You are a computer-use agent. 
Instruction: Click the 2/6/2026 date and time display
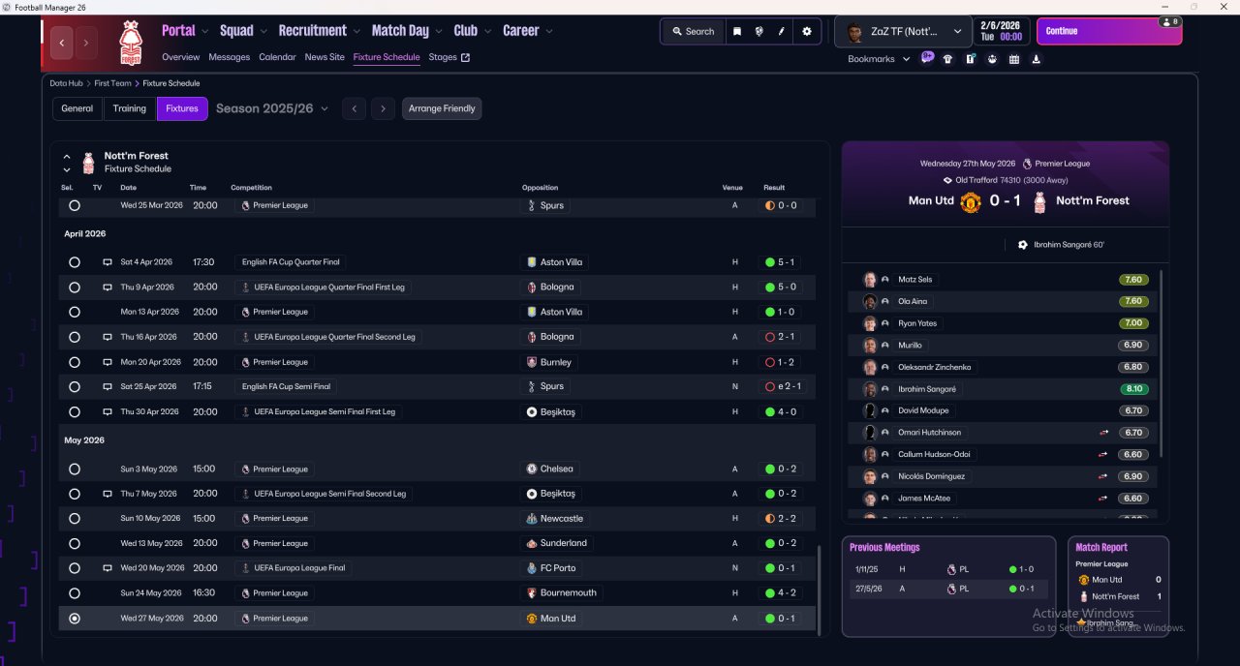point(1003,31)
